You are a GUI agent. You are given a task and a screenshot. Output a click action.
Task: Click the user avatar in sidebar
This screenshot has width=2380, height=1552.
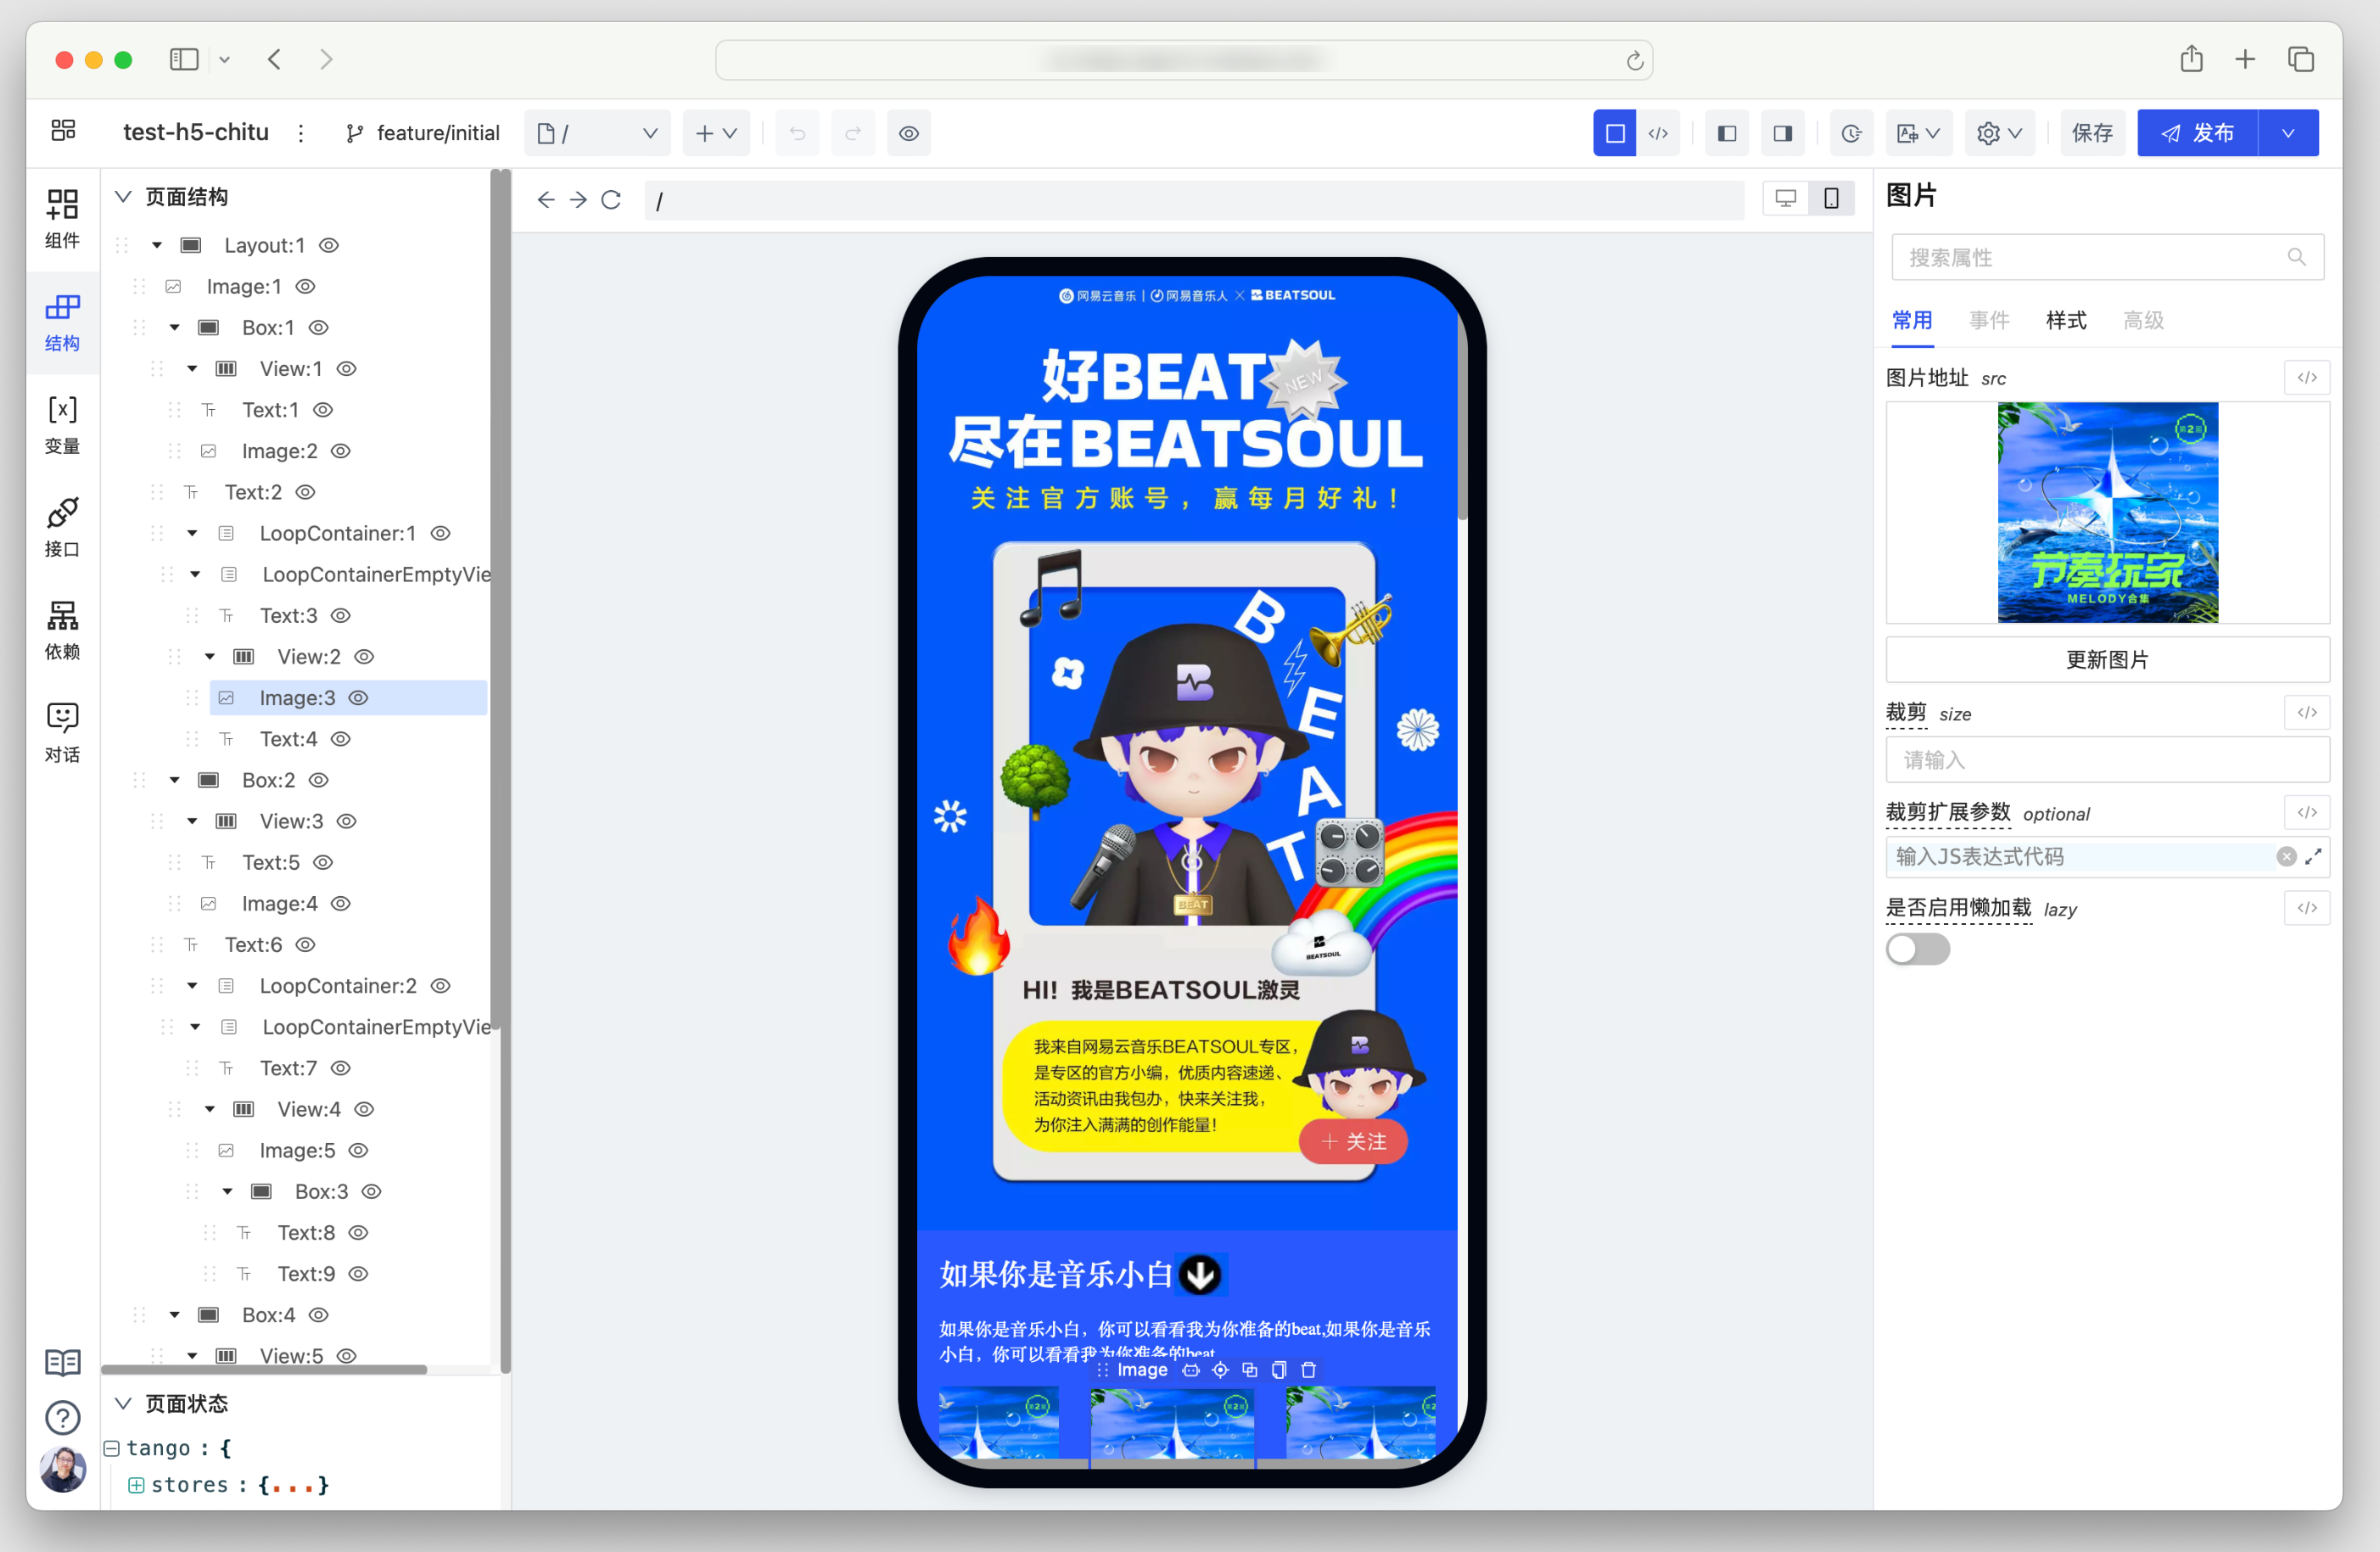[62, 1468]
